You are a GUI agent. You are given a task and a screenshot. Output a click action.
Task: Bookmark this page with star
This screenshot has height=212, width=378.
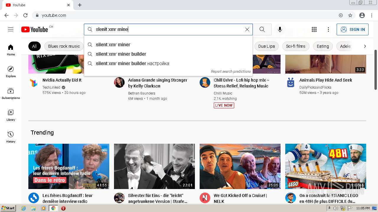click(350, 15)
